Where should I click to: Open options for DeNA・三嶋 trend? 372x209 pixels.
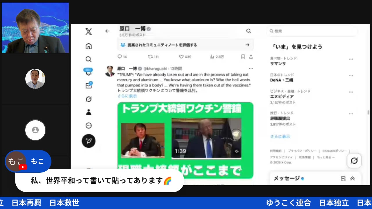pyautogui.click(x=351, y=75)
